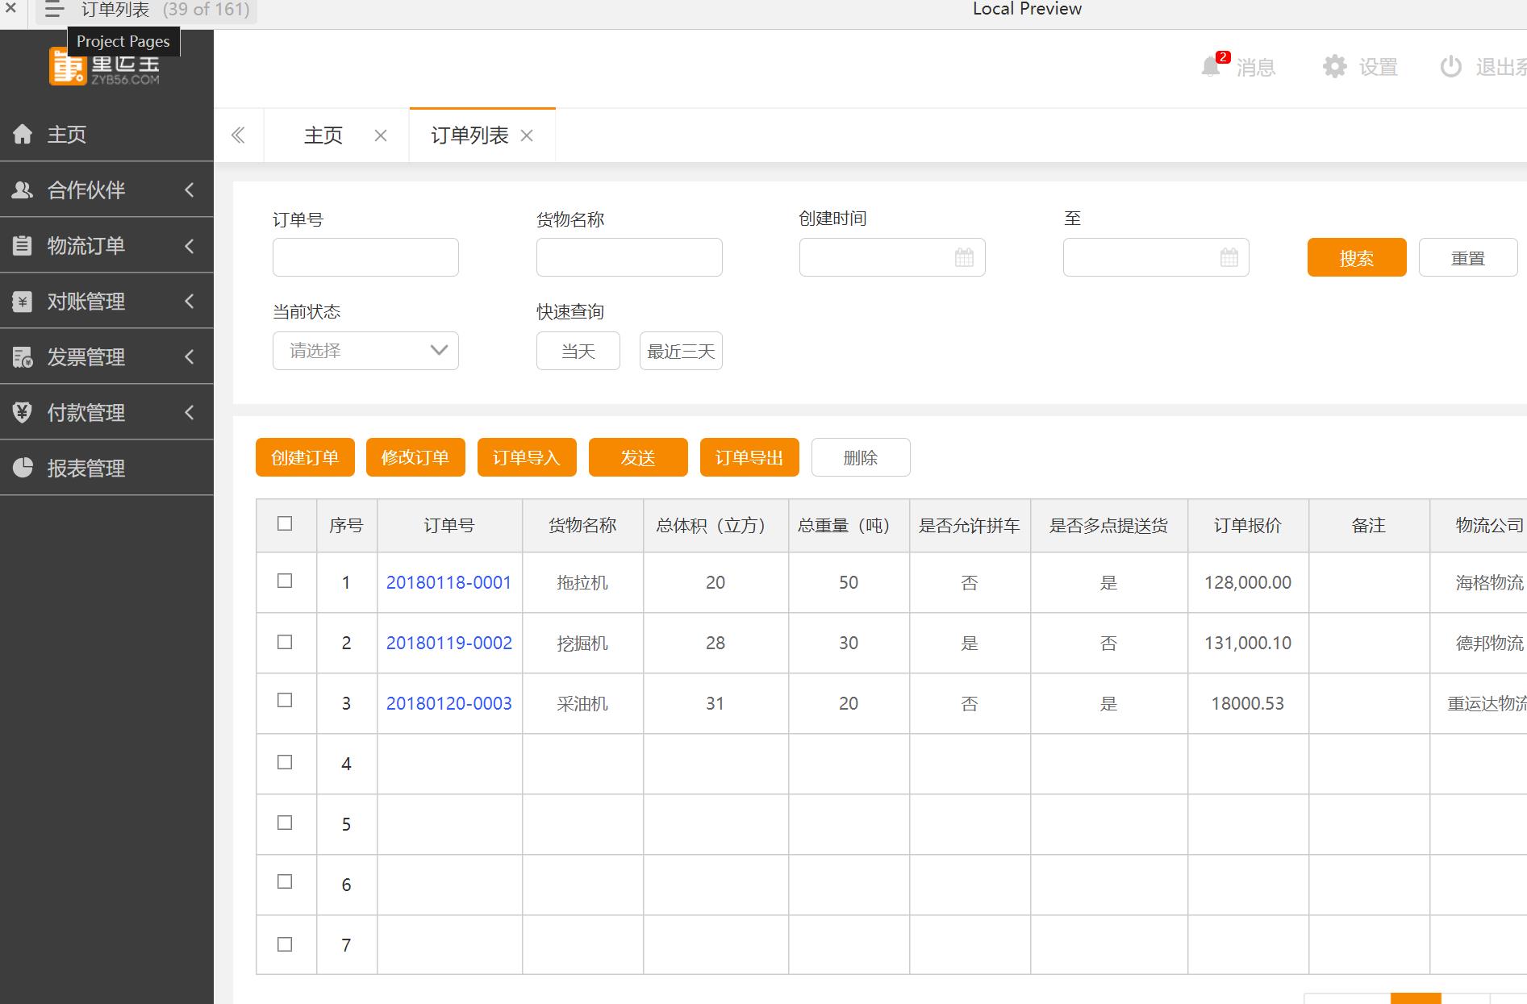Screen dimensions: 1527x1004
Task: Open notifications via the bell icon
Action: coord(1212,66)
